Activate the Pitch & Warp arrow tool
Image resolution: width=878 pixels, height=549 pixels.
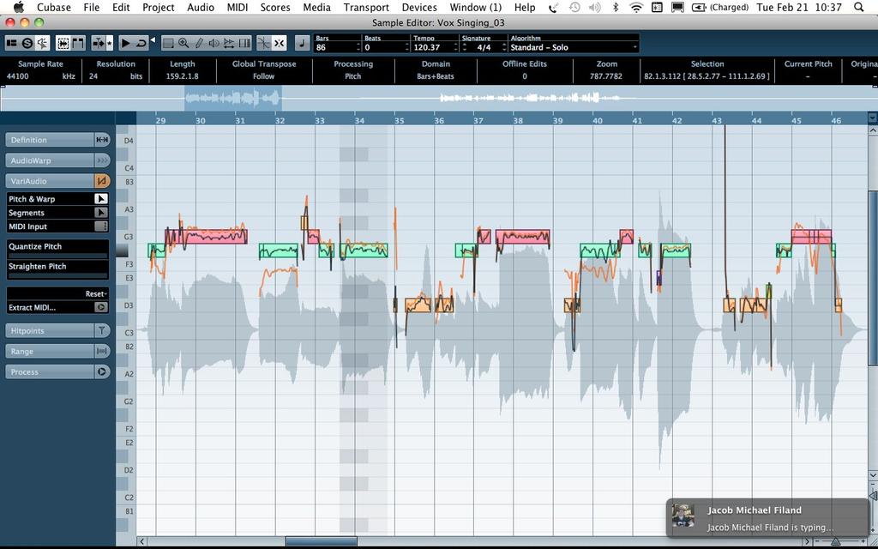[101, 199]
